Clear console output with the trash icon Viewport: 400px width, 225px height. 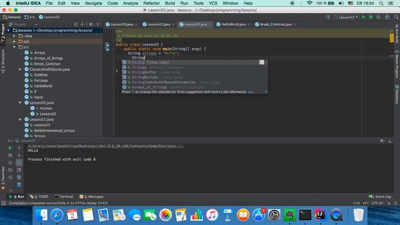19,184
